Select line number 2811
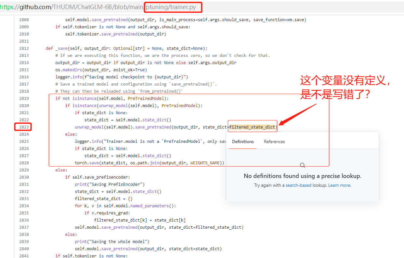 (24, 41)
